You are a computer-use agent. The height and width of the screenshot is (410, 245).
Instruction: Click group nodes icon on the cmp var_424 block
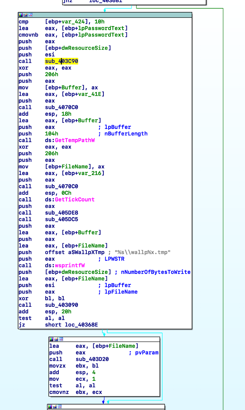tap(31, 15)
